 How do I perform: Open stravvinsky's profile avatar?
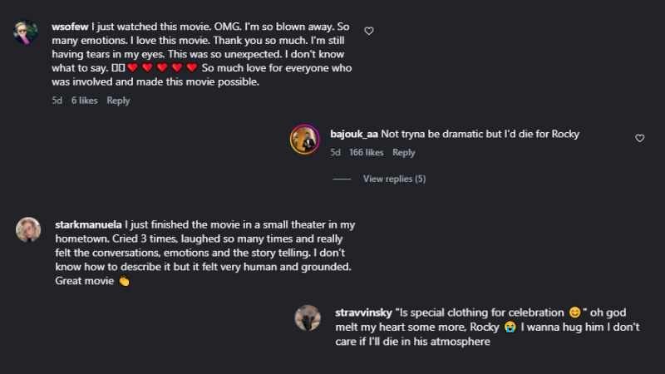coord(308,318)
